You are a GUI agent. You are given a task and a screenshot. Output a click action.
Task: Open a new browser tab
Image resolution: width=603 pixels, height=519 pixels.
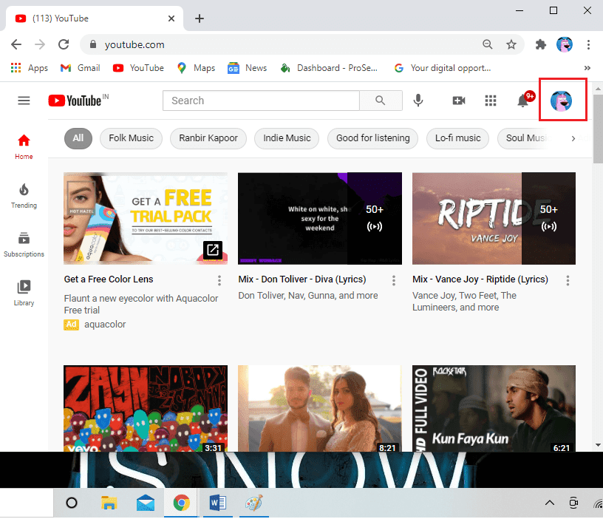point(200,18)
